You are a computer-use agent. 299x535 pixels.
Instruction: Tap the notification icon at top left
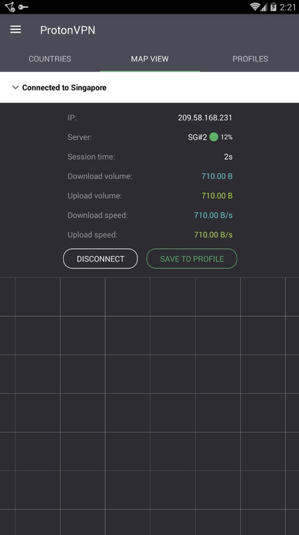(10, 7)
